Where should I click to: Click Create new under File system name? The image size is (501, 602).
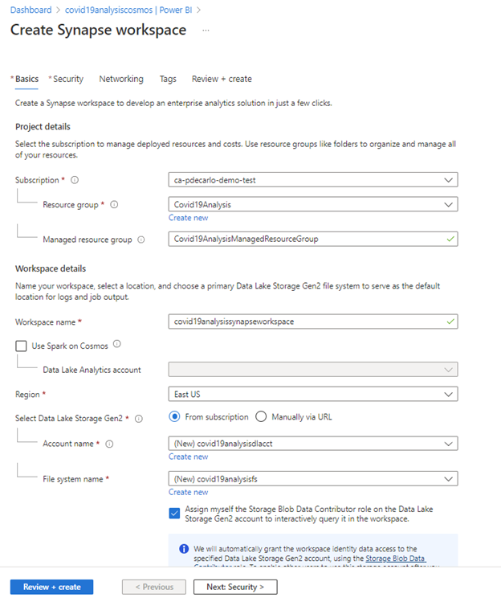tap(189, 492)
